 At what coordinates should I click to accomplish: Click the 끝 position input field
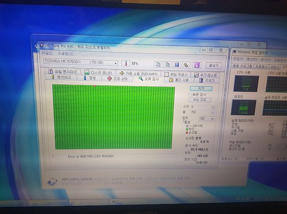click(201, 112)
